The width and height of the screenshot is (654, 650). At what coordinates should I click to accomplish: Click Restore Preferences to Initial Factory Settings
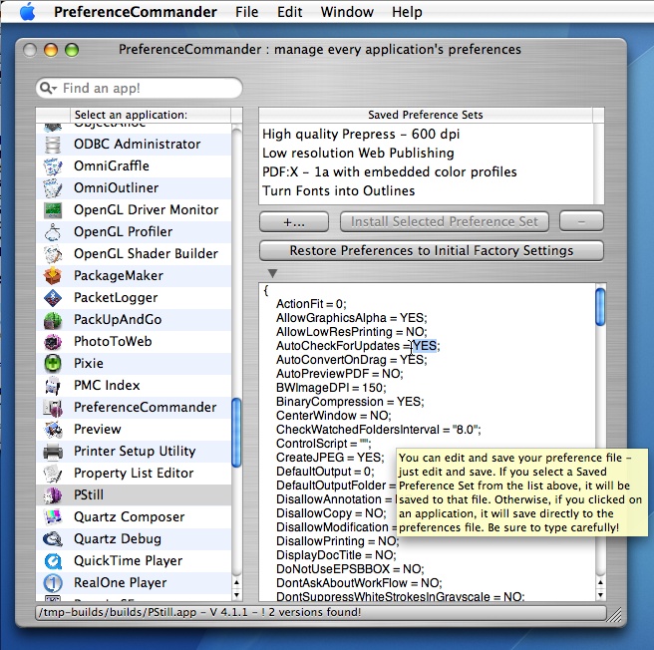click(x=432, y=251)
